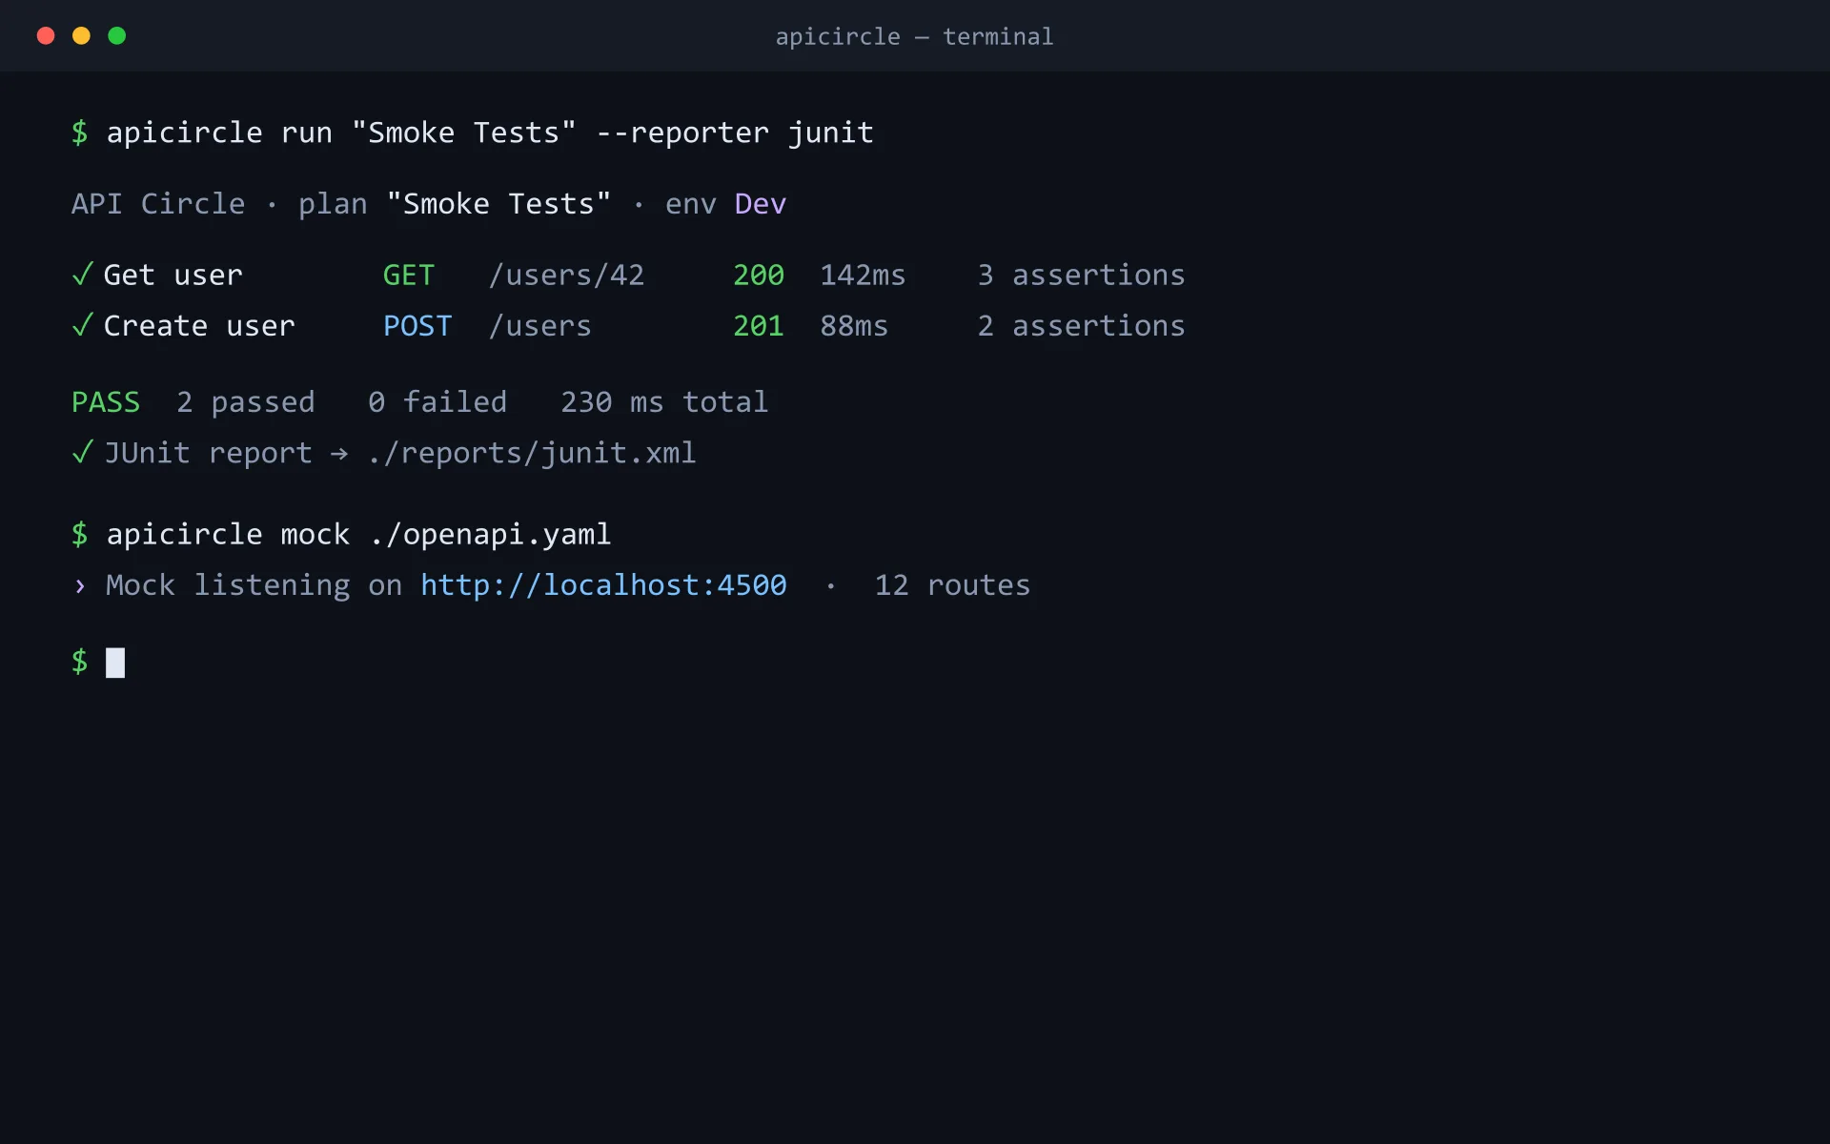Click the '/users/42' path

point(566,276)
